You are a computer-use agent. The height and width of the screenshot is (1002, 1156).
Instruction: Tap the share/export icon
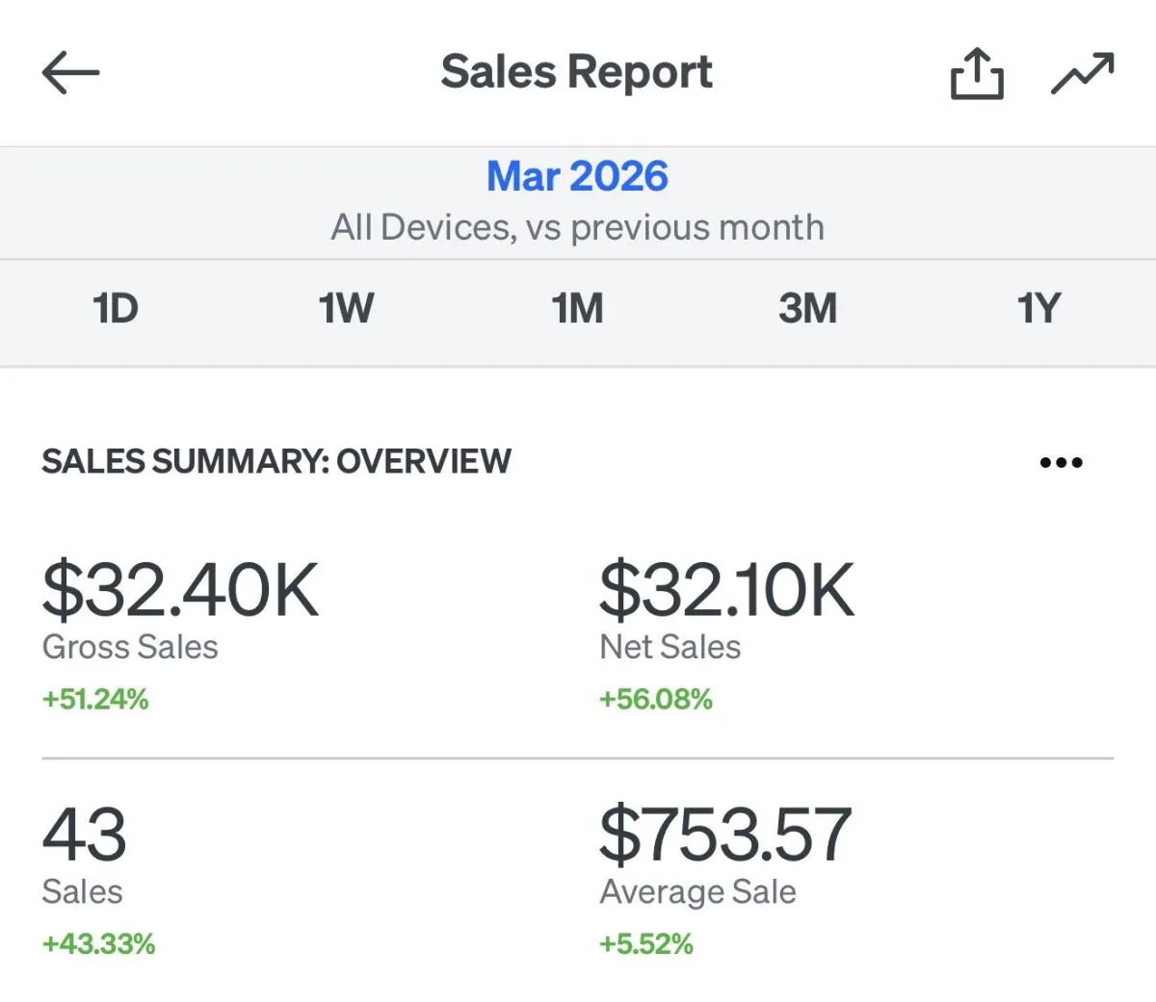(977, 73)
